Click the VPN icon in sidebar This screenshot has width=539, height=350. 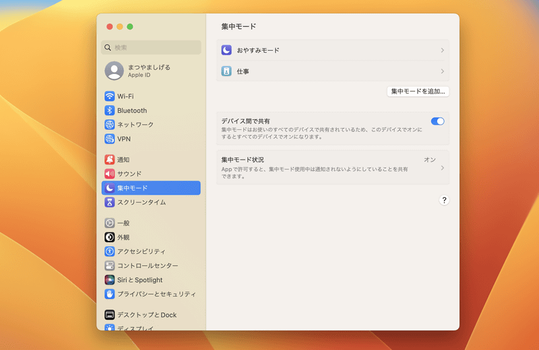pos(109,139)
